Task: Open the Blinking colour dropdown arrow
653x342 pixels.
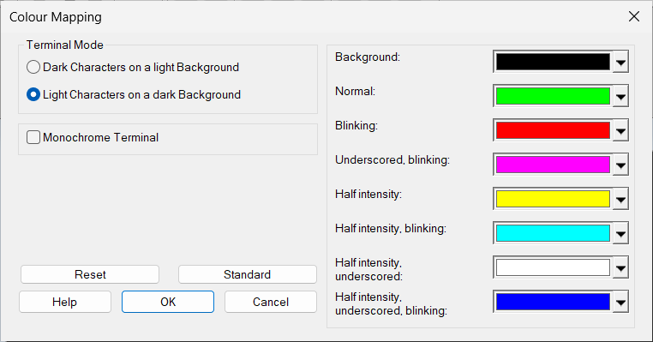Action: tap(620, 130)
